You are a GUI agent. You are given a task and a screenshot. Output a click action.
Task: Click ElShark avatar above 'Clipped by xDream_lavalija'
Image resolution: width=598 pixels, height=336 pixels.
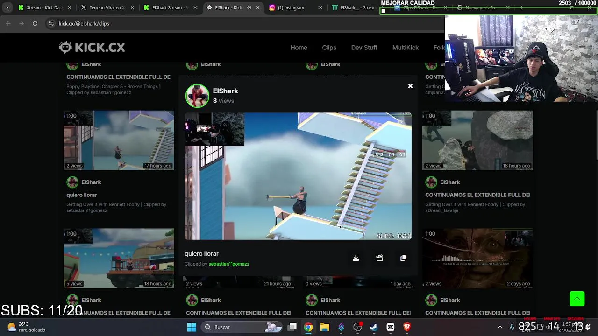[x=431, y=182]
